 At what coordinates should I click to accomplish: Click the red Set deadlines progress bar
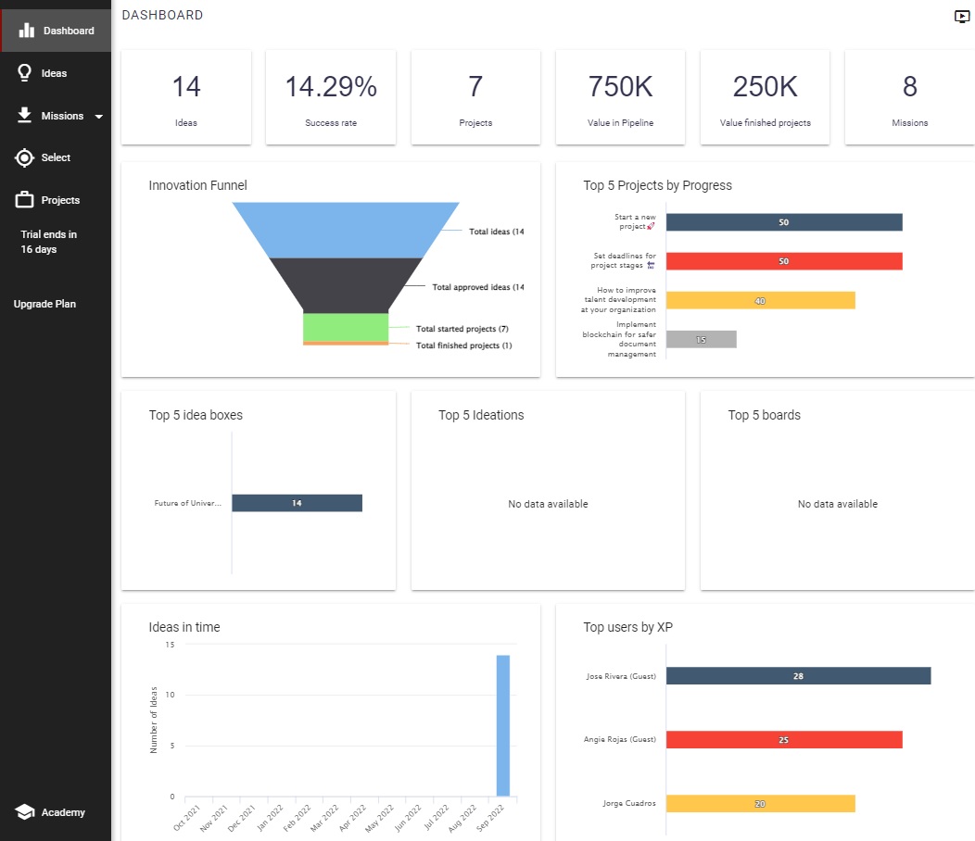tap(783, 261)
